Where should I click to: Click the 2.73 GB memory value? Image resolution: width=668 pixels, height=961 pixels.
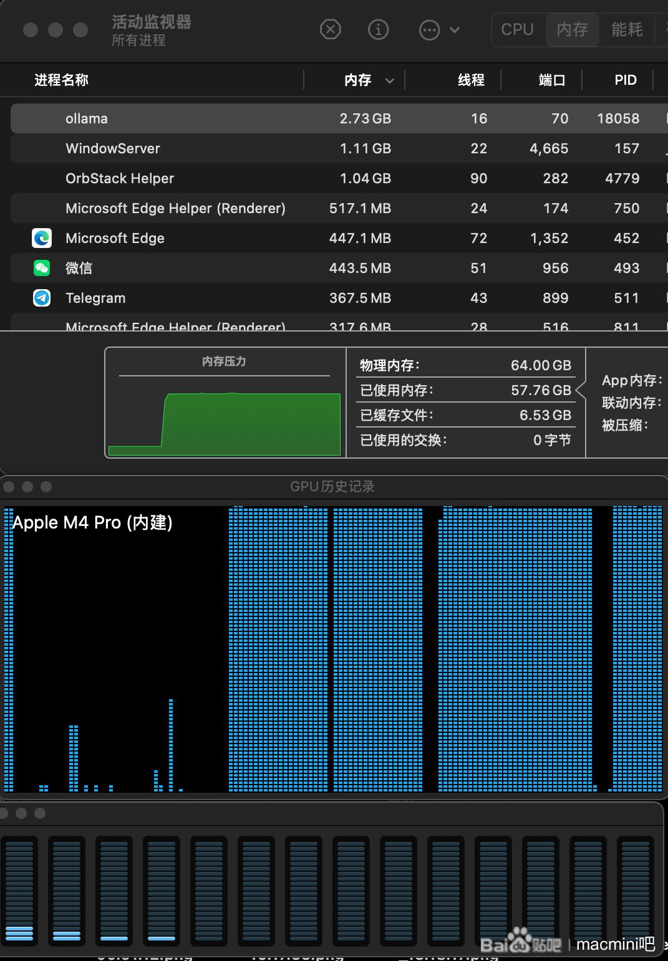point(365,118)
